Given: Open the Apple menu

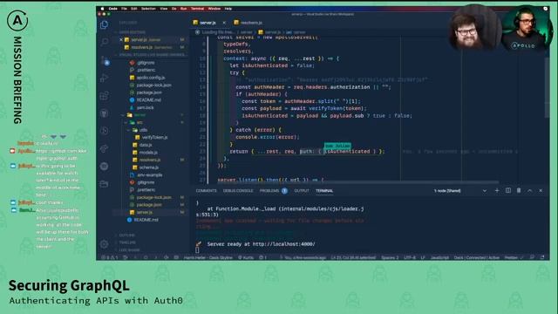Looking at the screenshot, I should pyautogui.click(x=103, y=9).
